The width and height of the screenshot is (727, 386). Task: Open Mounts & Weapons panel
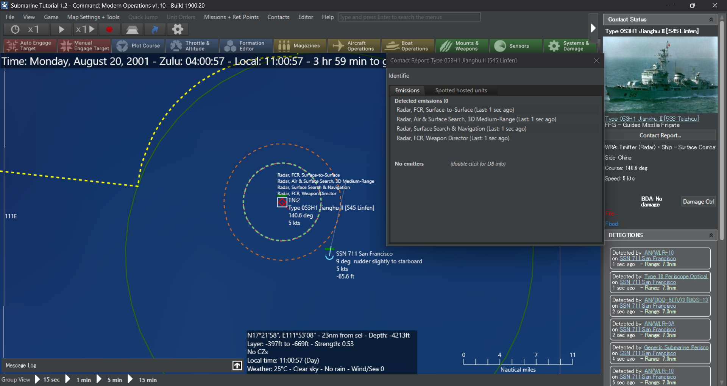click(462, 46)
